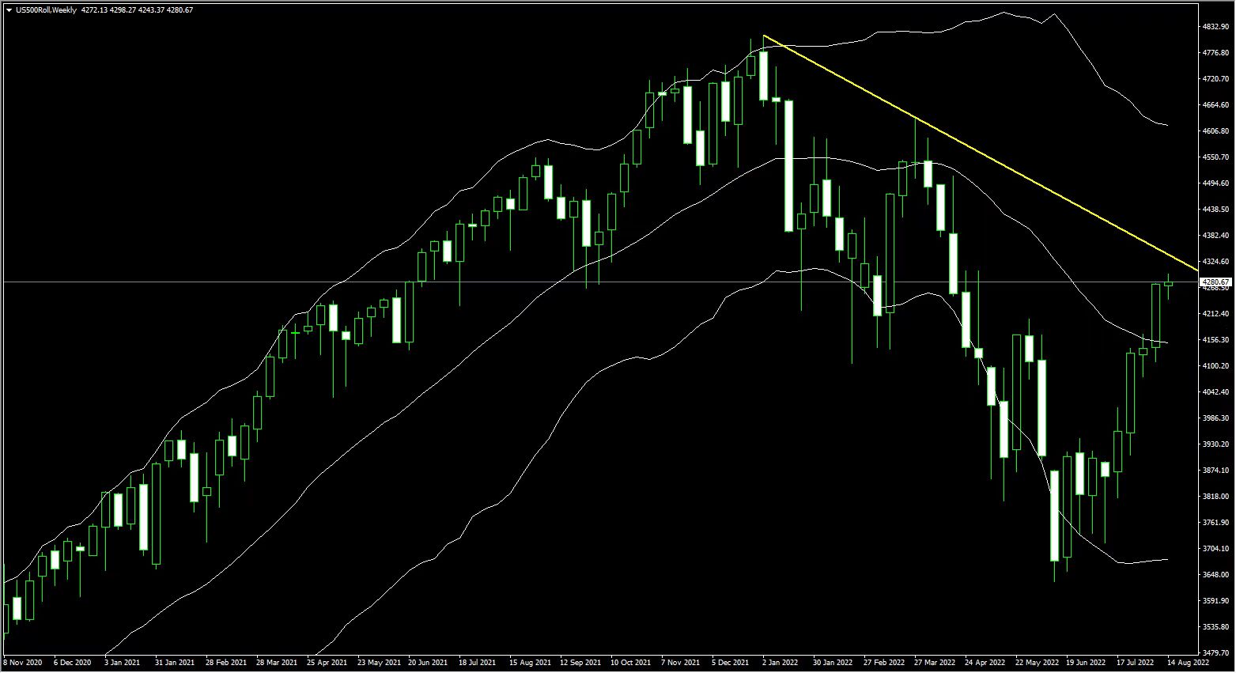This screenshot has width=1236, height=673.
Task: Click the 7 Nov 2021 date label
Action: point(680,663)
